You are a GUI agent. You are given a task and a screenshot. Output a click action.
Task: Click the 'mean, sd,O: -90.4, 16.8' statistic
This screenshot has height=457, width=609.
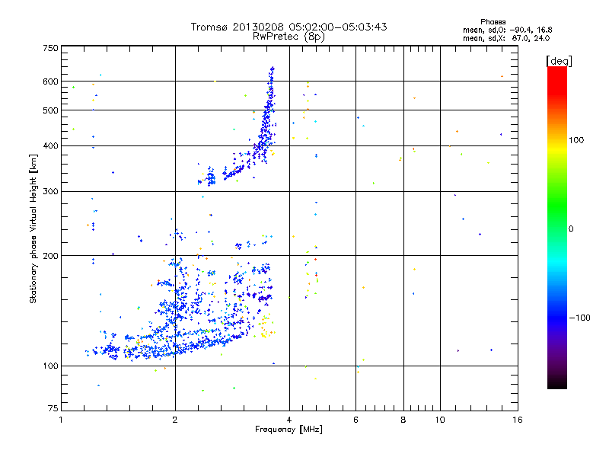click(x=507, y=30)
